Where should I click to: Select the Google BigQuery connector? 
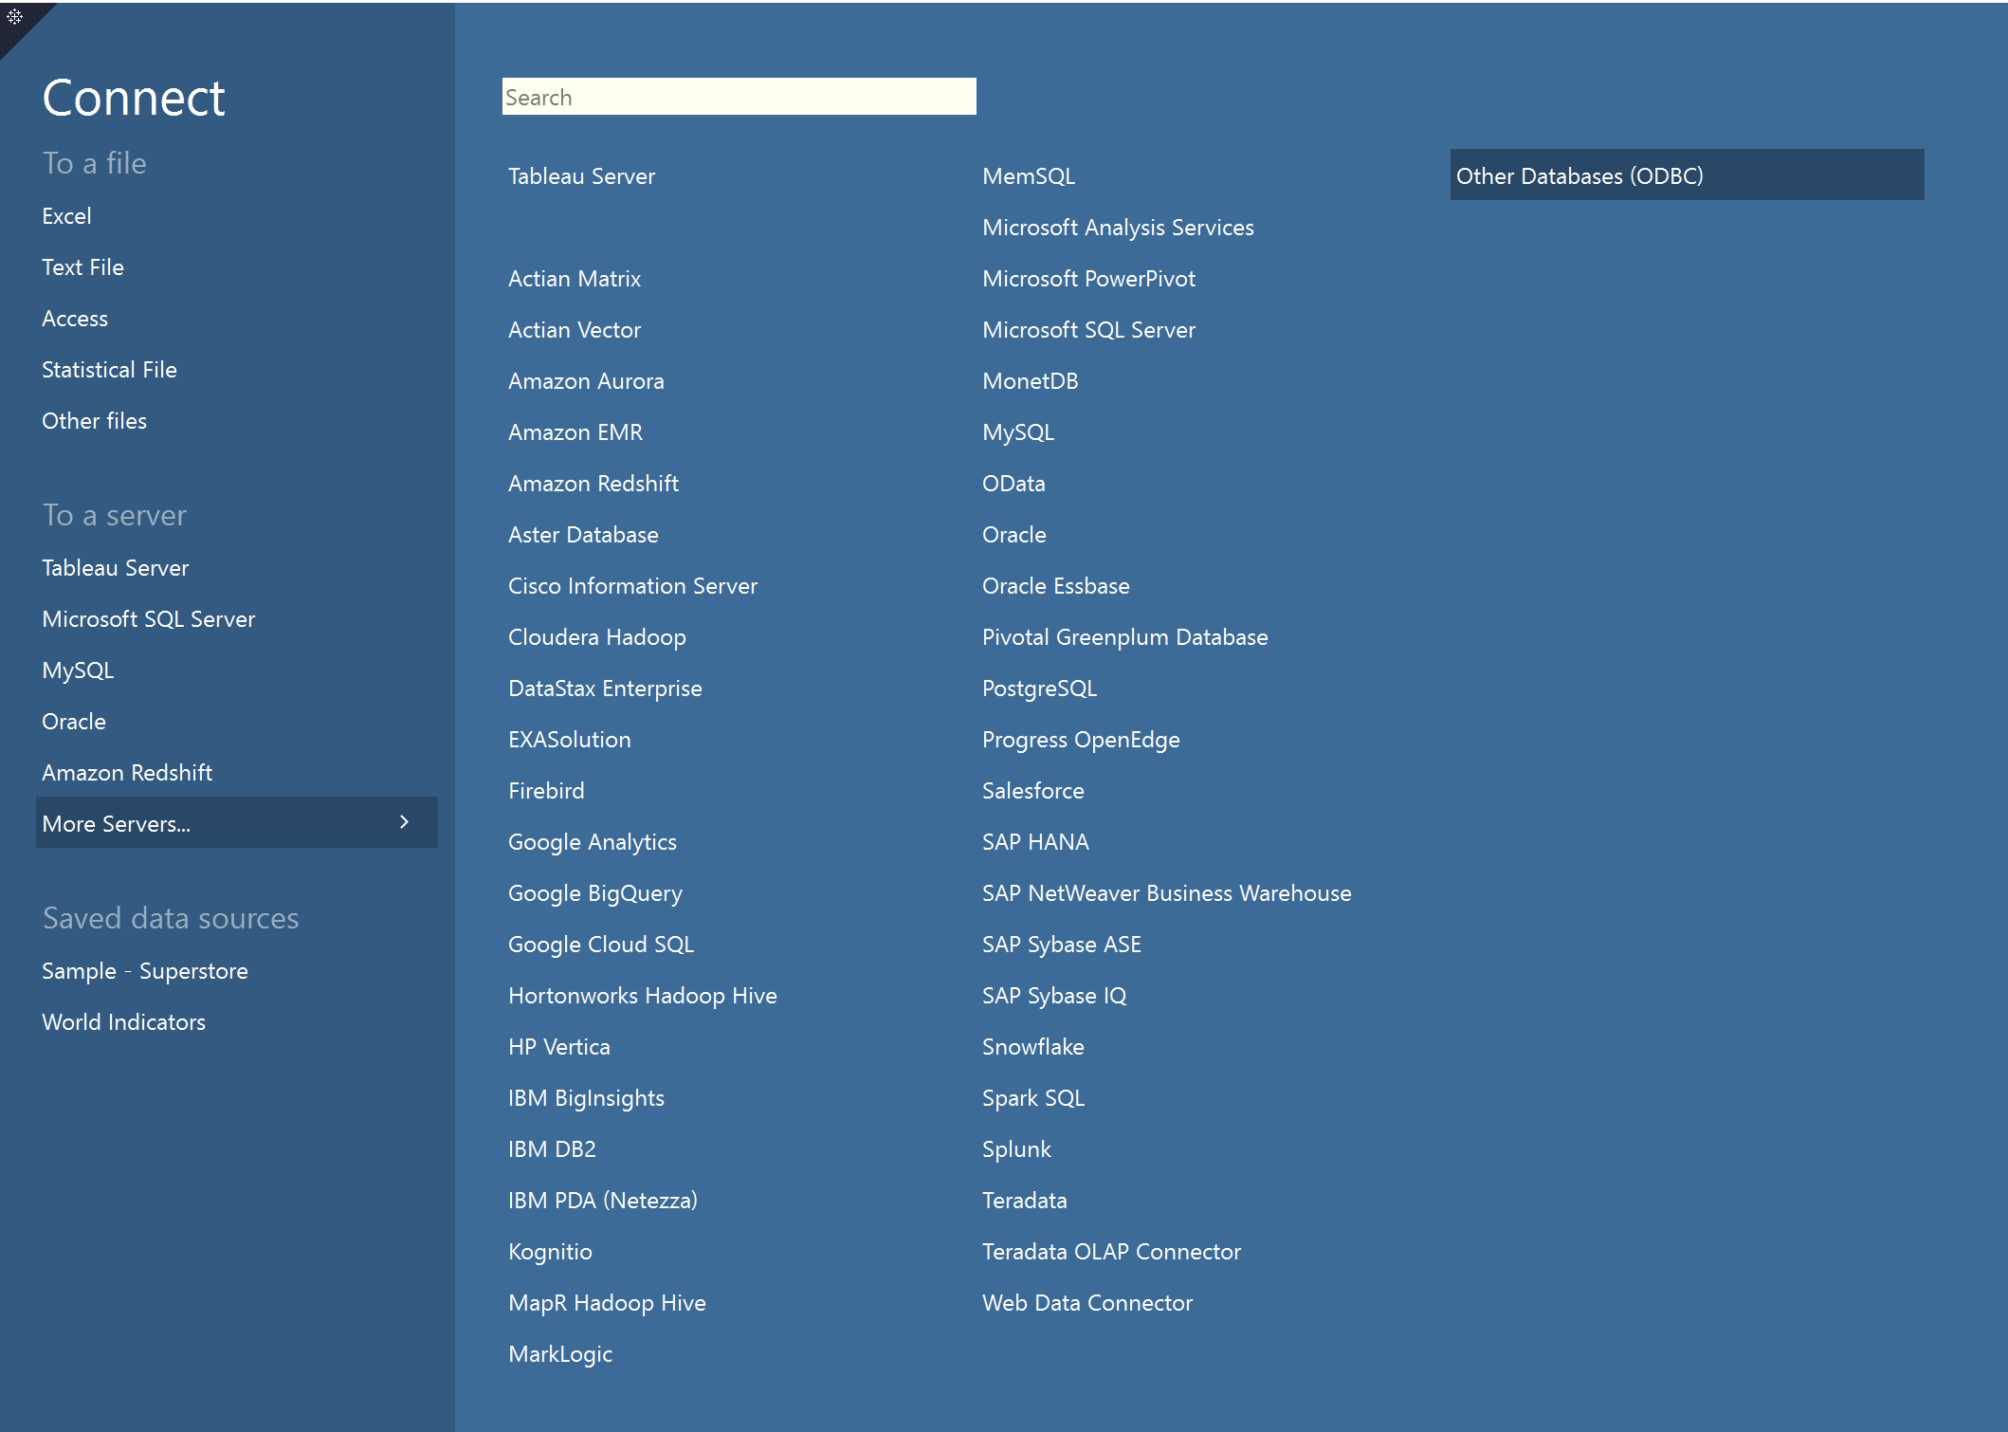594,892
